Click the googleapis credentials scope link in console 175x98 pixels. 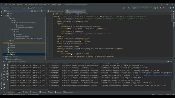[154, 75]
